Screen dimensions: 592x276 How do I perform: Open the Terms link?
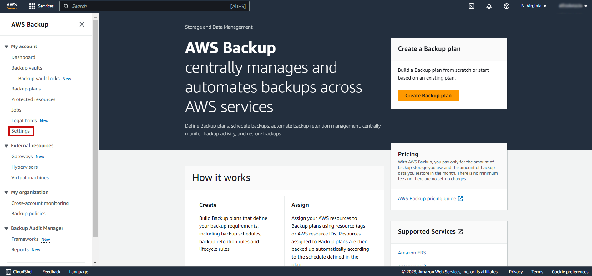point(537,272)
